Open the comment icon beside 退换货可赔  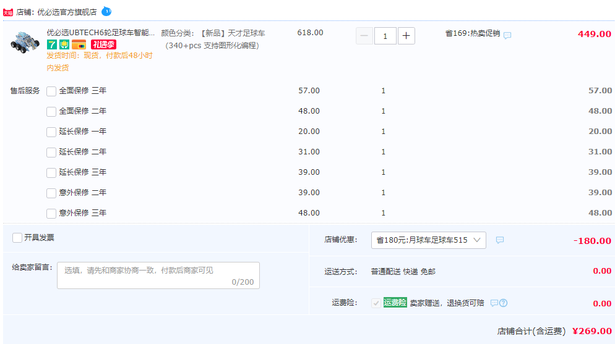pos(494,303)
